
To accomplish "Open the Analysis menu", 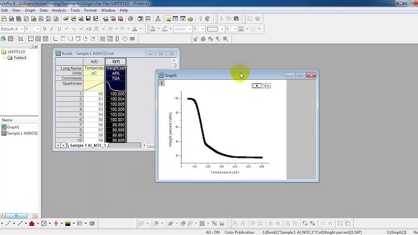I will 58,10.
